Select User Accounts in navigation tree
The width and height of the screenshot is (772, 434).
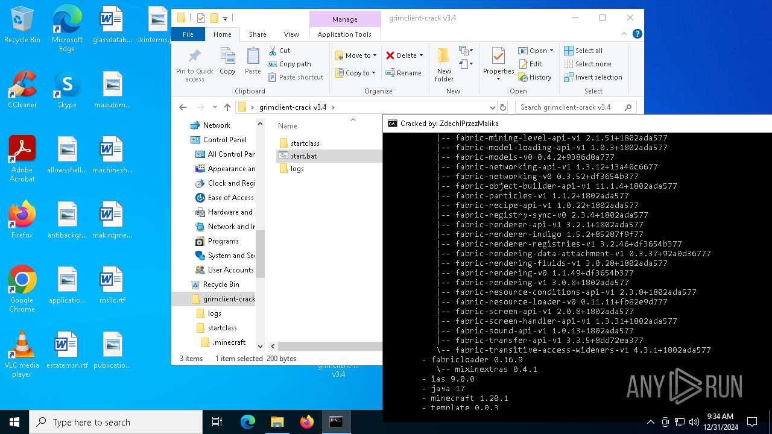click(x=230, y=270)
